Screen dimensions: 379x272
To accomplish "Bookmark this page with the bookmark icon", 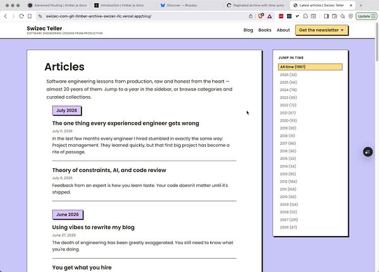I will (30, 16).
